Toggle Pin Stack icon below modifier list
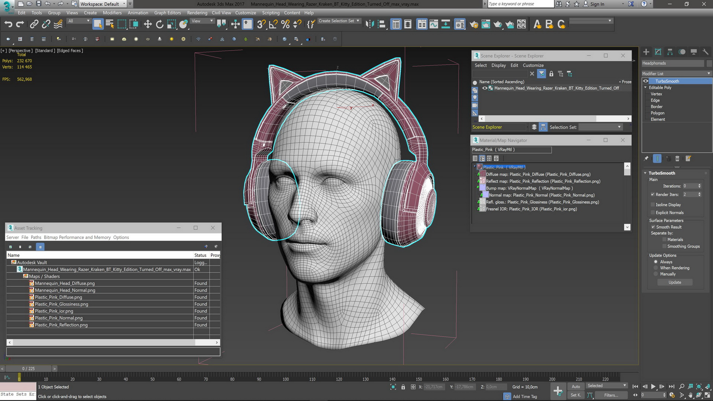This screenshot has height=401, width=713. click(646, 159)
